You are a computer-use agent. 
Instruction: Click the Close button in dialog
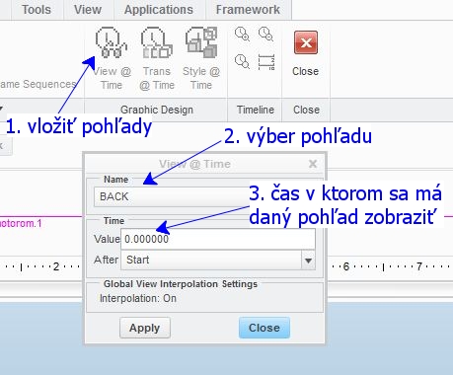coord(264,328)
